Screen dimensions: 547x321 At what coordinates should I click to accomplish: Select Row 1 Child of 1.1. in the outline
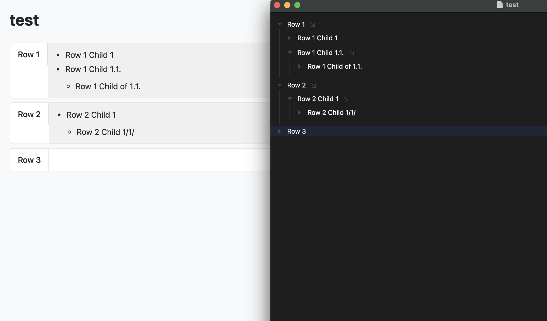[335, 66]
